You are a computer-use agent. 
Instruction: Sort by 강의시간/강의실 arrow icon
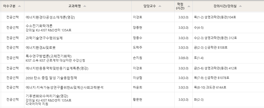coord(240,6)
